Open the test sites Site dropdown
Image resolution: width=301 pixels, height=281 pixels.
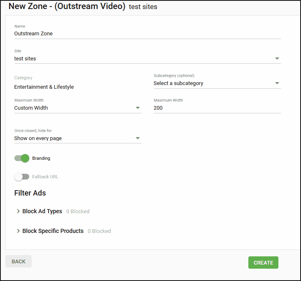(148, 58)
